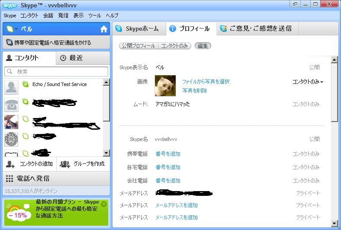The height and width of the screenshot is (230, 341).
Task: Click the contact list scroll-down arrow
Action: point(106,153)
